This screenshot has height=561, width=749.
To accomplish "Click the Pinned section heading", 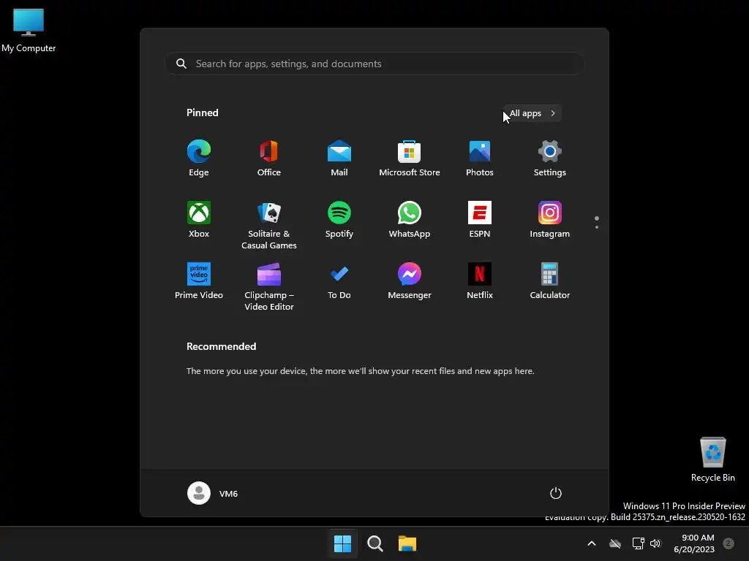I will (x=202, y=112).
